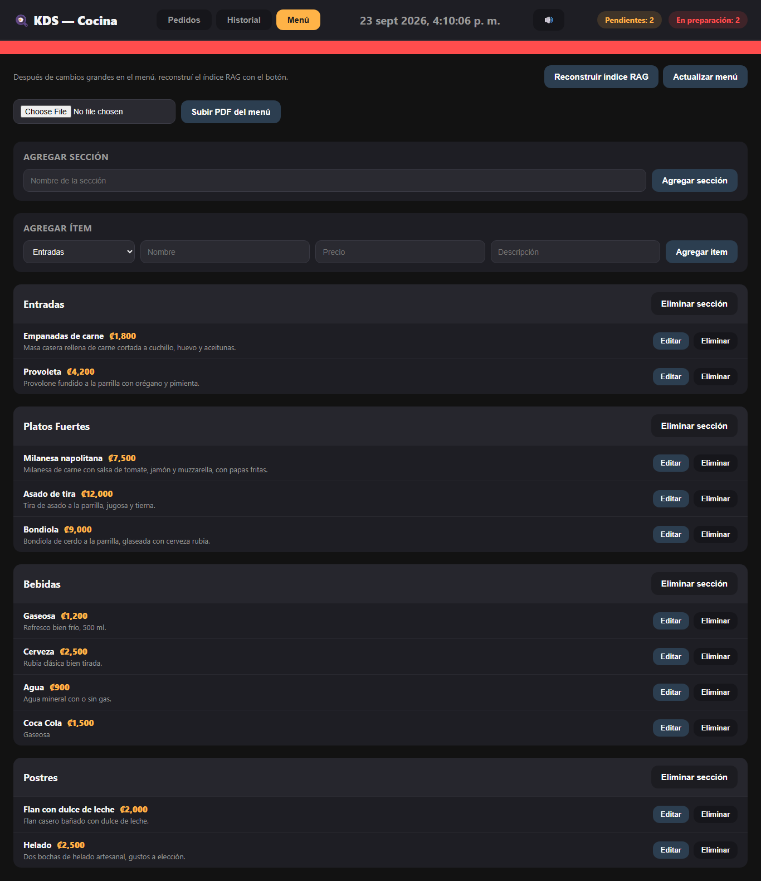Edit Empanadas de carne item

pyautogui.click(x=671, y=341)
